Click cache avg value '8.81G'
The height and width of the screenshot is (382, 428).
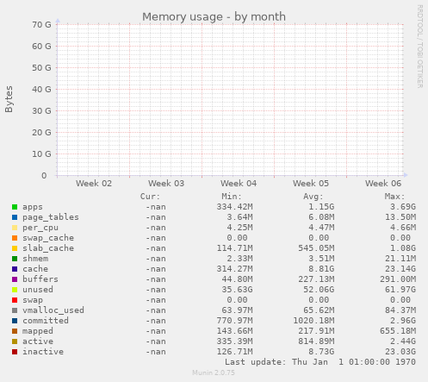(321, 269)
